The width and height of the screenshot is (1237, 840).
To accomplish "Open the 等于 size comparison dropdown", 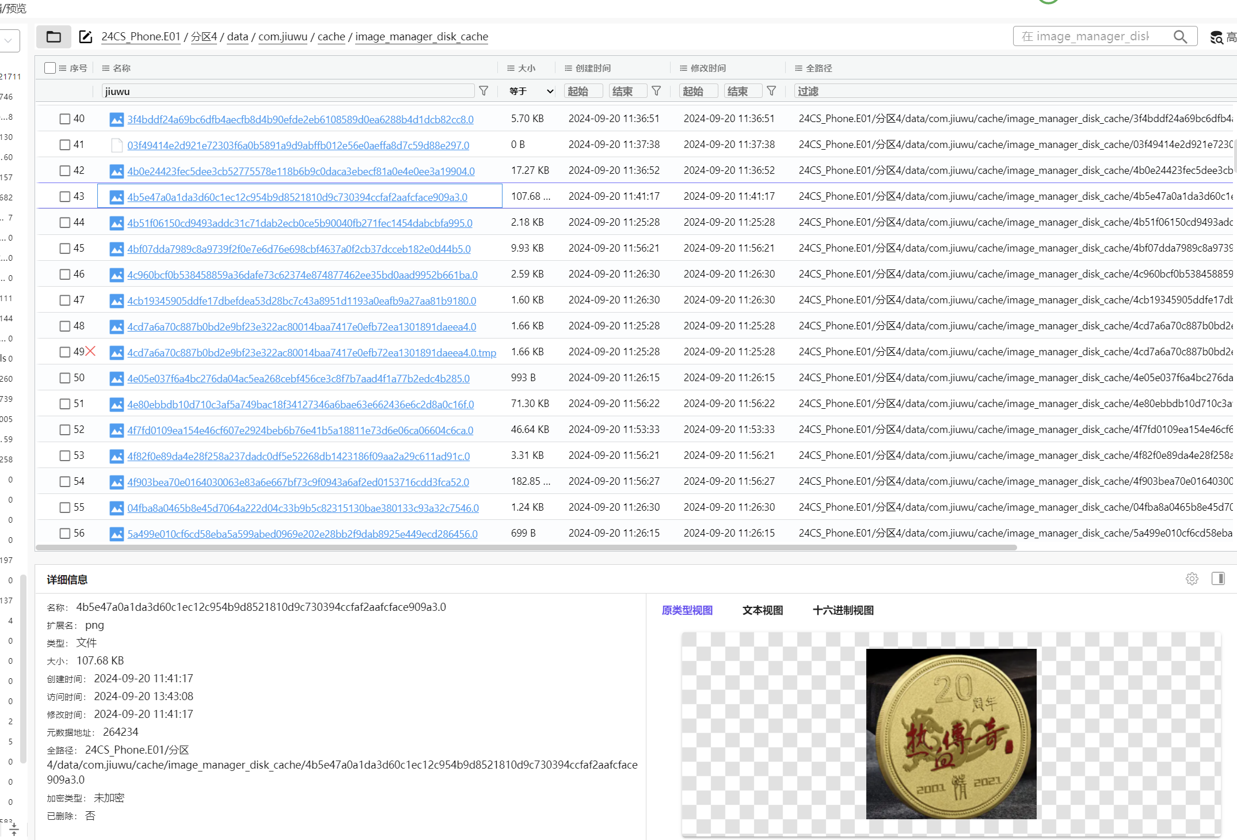I will (531, 91).
